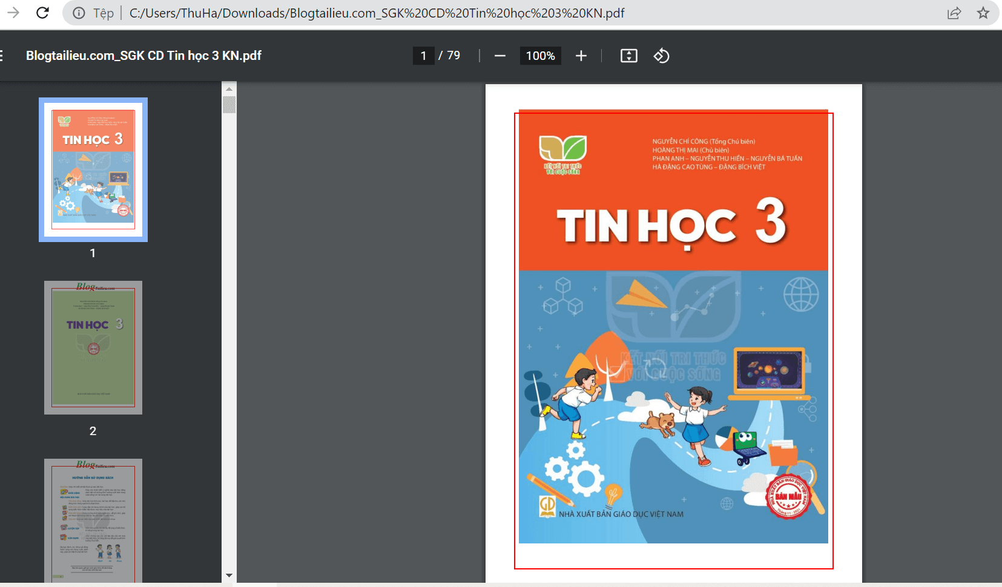
Task: Toggle the sidebar menu icon
Action: tap(2, 56)
